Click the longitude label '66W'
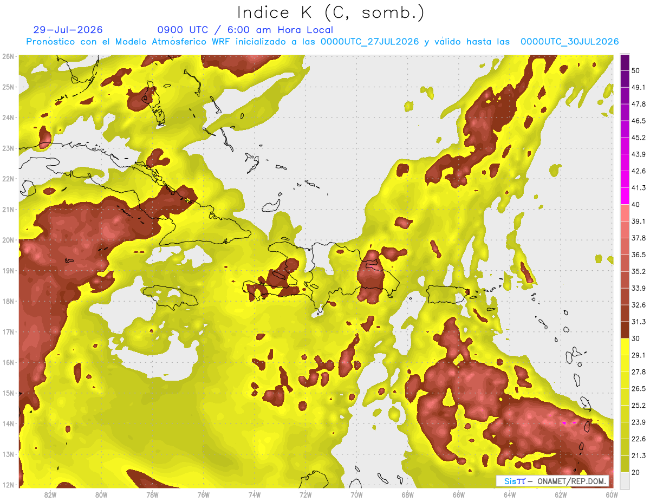The height and width of the screenshot is (502, 650). 459,494
